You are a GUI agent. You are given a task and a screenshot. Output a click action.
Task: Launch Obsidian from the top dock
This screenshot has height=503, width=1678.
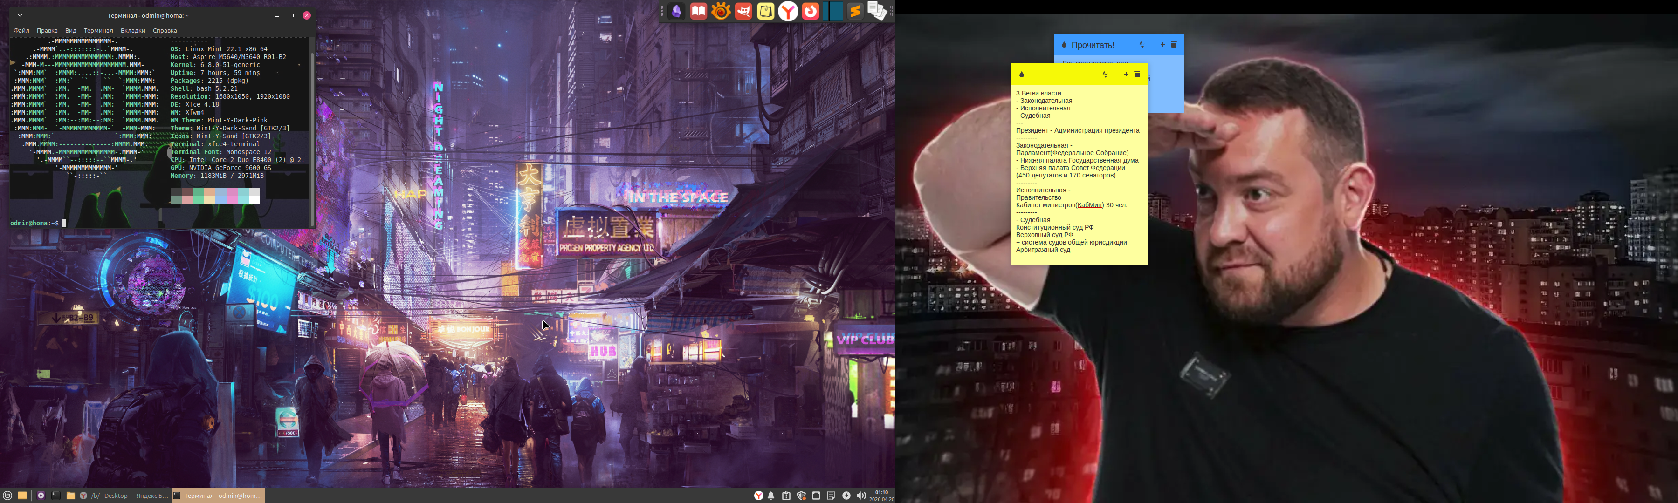tap(677, 11)
